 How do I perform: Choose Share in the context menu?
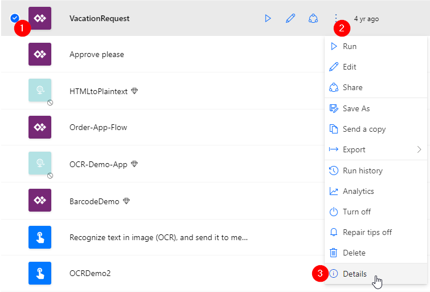(376, 87)
